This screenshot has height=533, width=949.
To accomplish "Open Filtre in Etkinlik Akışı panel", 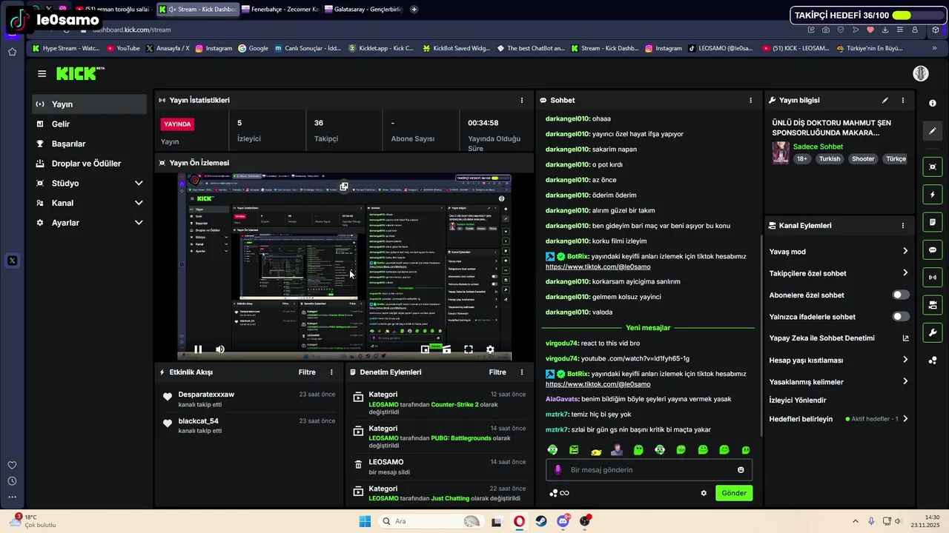I will click(307, 372).
